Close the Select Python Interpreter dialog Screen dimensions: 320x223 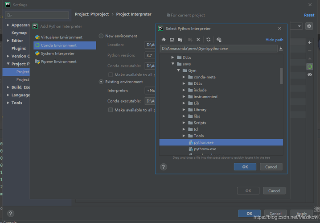[x=279, y=29]
